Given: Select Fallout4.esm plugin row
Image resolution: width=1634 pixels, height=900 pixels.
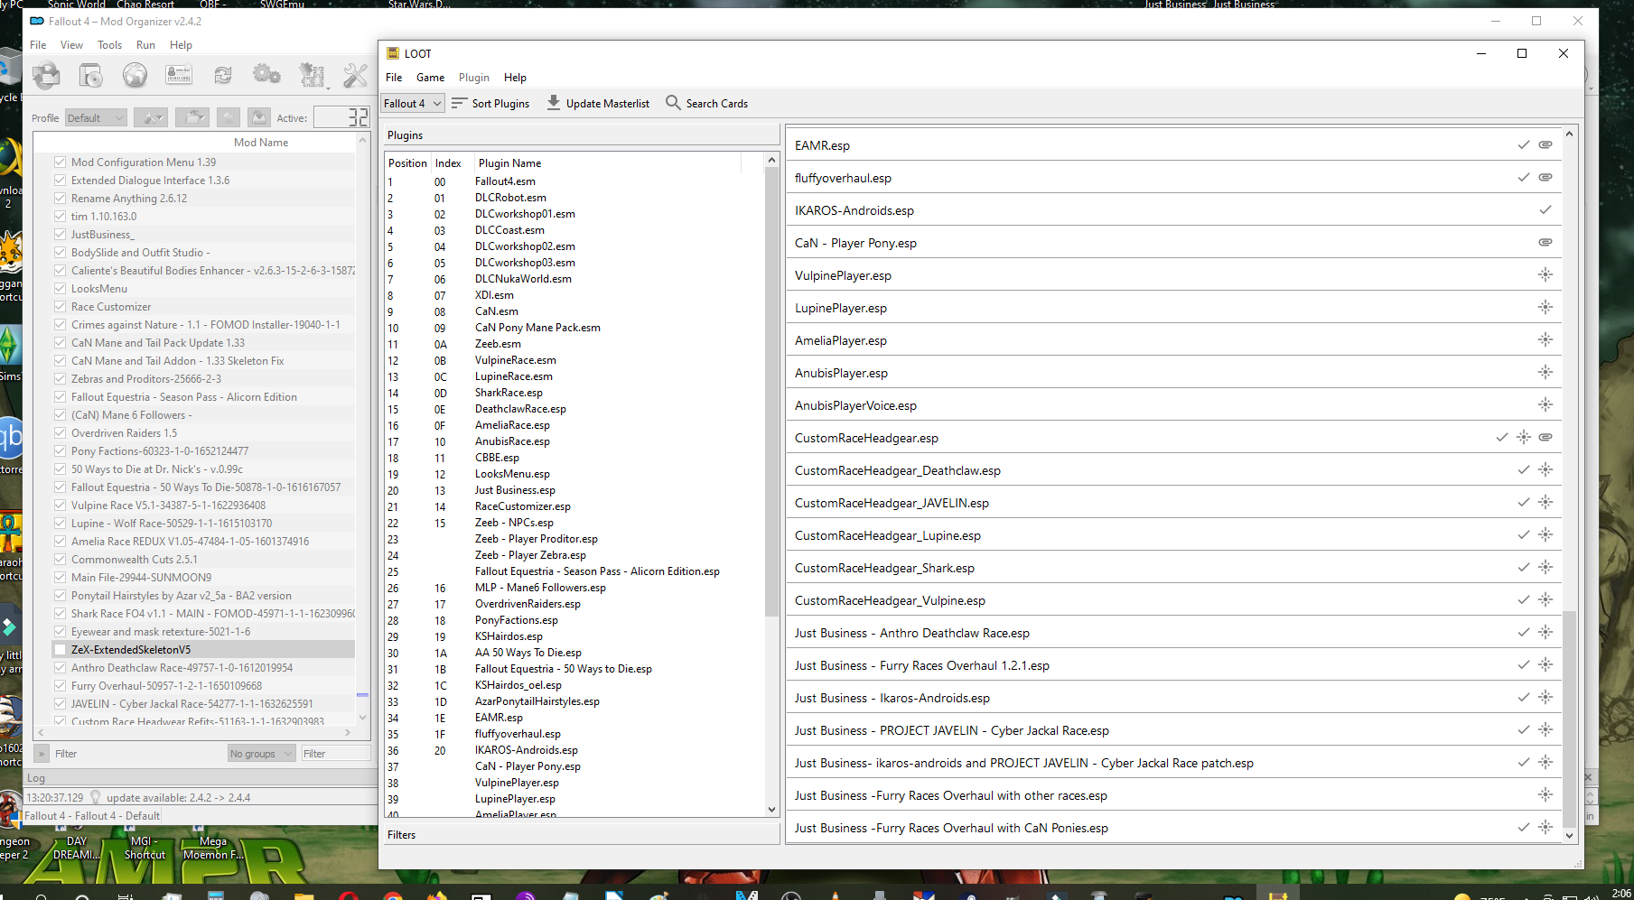Looking at the screenshot, I should 574,181.
